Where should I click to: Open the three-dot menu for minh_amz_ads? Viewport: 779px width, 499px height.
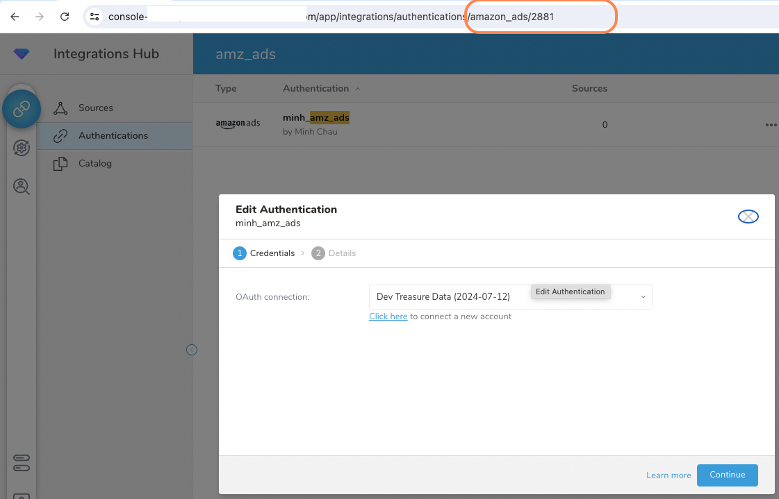click(770, 125)
